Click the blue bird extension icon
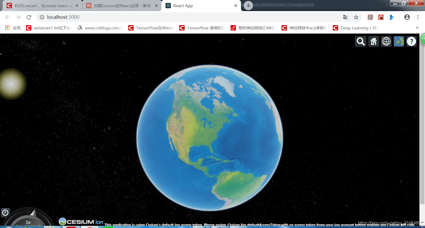Image resolution: width=425 pixels, height=228 pixels. coord(392,17)
